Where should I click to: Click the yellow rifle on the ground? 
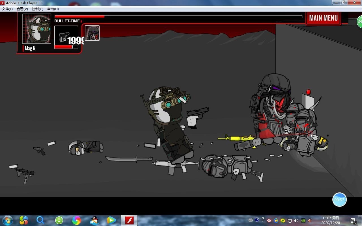pos(236,138)
